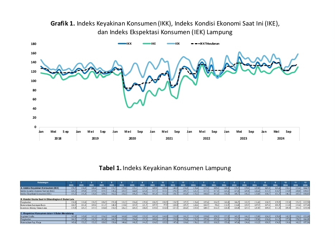Click year 2020 on the chart axis
Image resolution: width=335 pixels, height=246 pixels.
click(x=132, y=138)
